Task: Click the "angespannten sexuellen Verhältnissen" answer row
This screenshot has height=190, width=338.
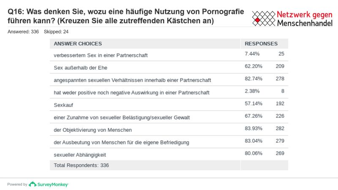Action: (132, 79)
